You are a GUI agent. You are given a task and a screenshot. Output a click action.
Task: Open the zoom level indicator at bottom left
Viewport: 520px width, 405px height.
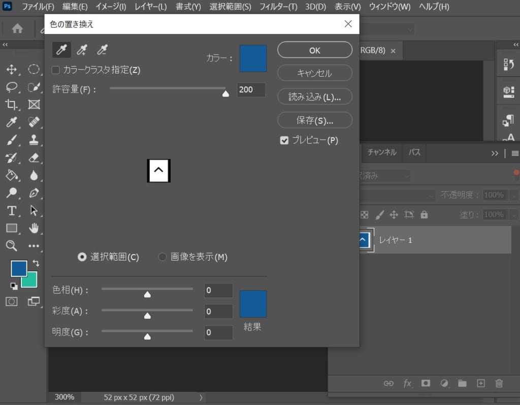pos(64,397)
